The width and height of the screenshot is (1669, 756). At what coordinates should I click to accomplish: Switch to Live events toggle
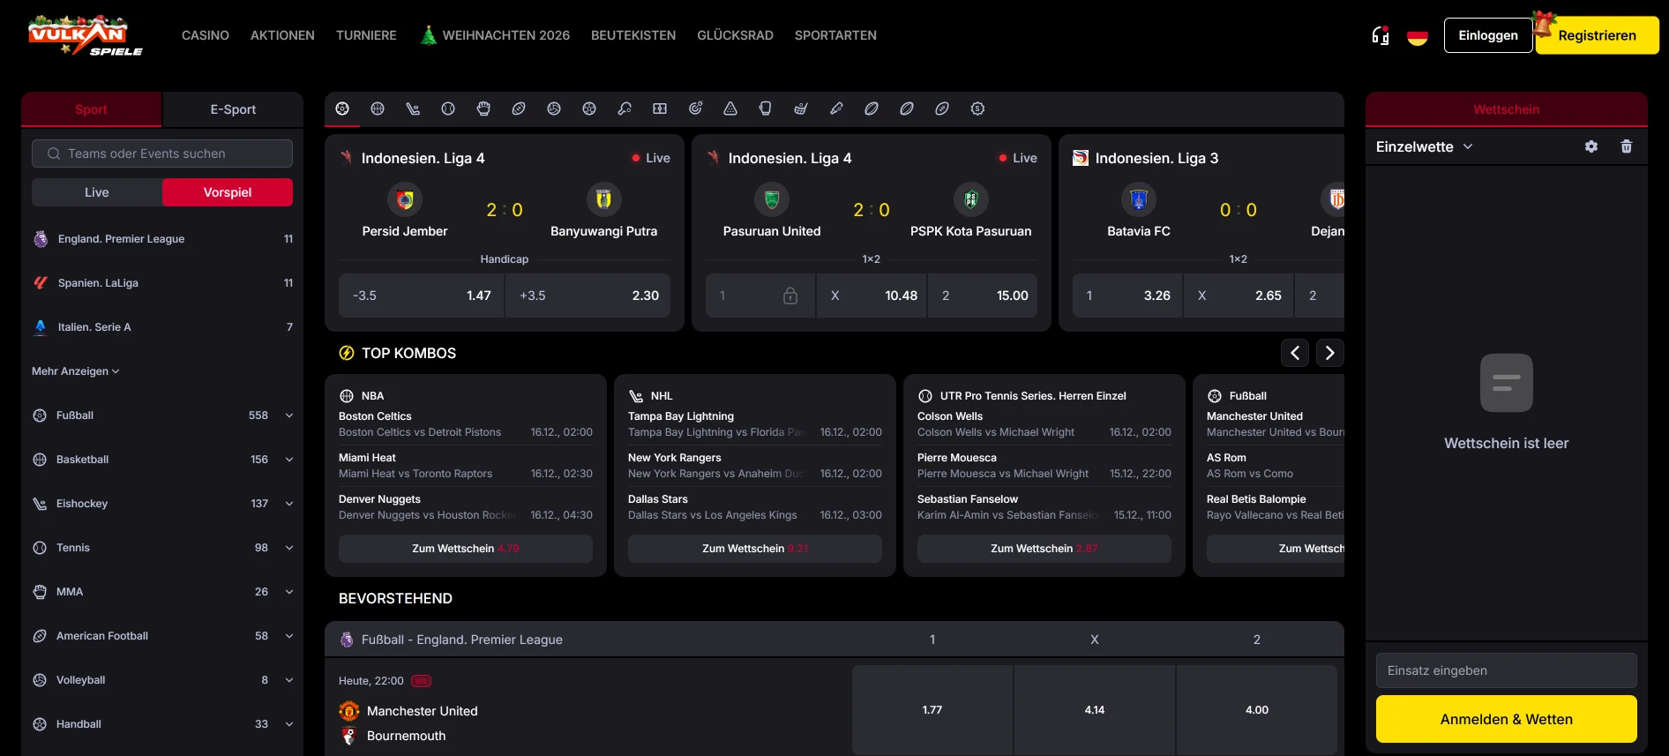coord(97,192)
